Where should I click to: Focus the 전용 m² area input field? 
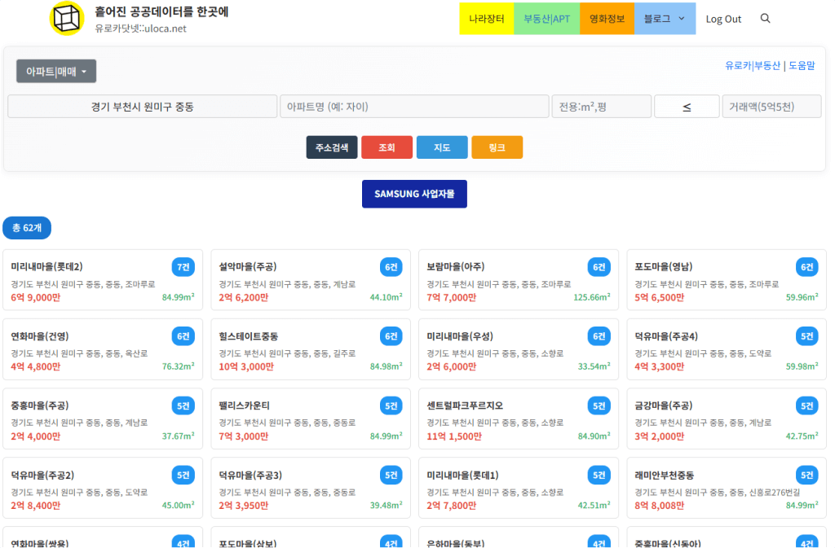tap(601, 107)
